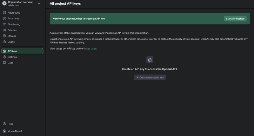Click the large lock icon above the empty-state message

(150, 60)
